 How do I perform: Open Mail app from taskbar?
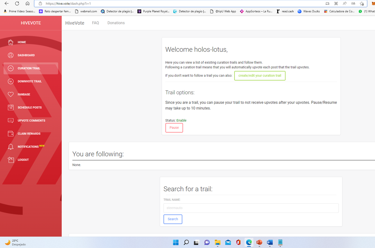228,242
